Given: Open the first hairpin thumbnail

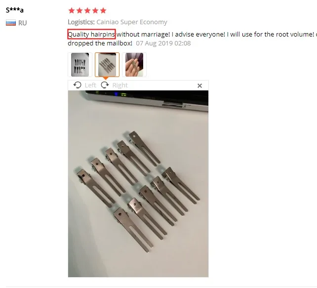Looking at the screenshot, I should click(80, 65).
